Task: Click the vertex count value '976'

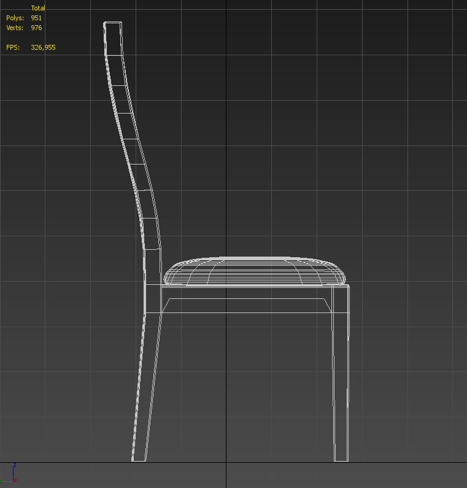Action: [x=36, y=28]
